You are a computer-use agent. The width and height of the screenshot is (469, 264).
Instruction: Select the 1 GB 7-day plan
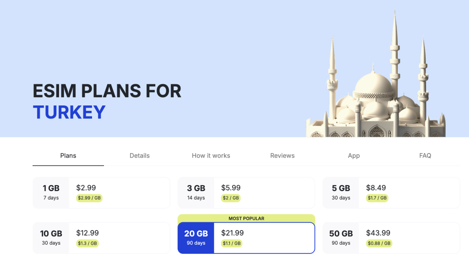(101, 192)
